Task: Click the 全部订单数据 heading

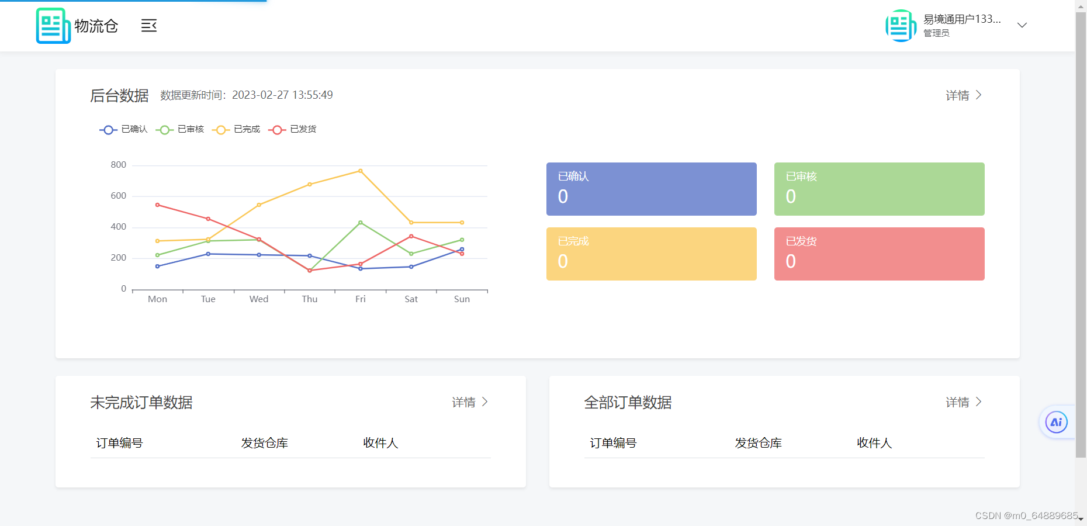Action: (628, 403)
